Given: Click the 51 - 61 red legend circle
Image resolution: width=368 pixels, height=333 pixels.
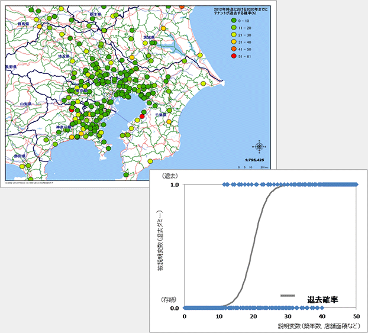Looking at the screenshot, I should 219,54.
